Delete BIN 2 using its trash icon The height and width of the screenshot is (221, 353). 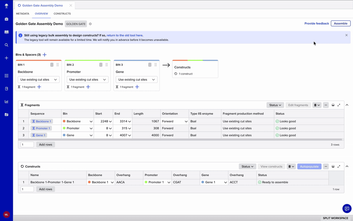101,64
